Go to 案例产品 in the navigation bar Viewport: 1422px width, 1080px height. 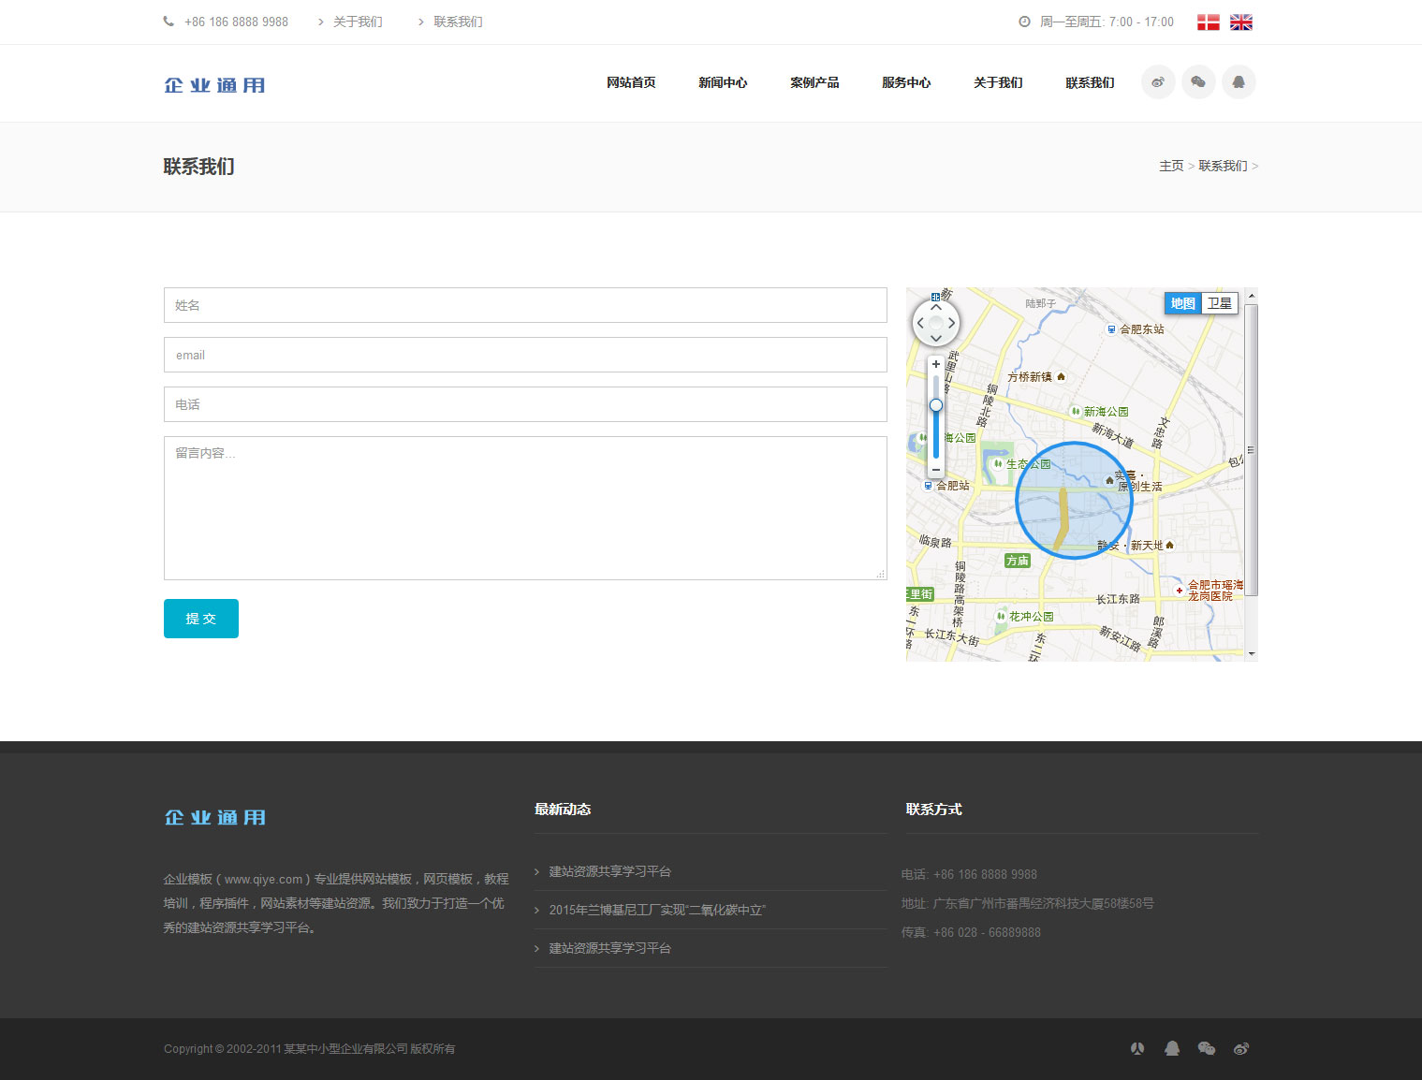coord(814,83)
